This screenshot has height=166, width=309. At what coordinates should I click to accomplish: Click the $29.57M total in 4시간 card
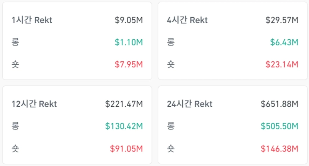(282, 20)
